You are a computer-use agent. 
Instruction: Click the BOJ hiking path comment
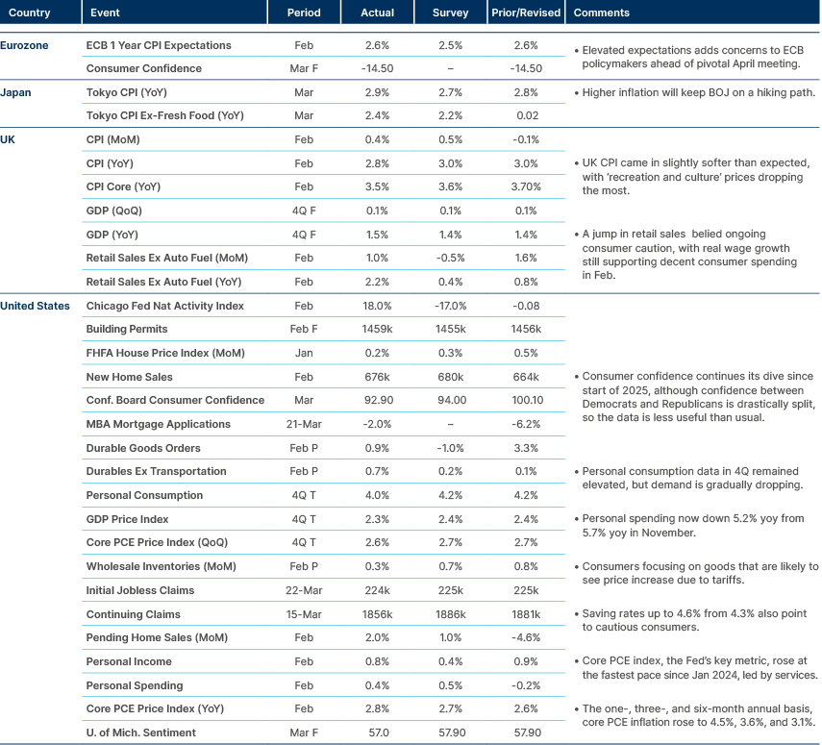(692, 93)
